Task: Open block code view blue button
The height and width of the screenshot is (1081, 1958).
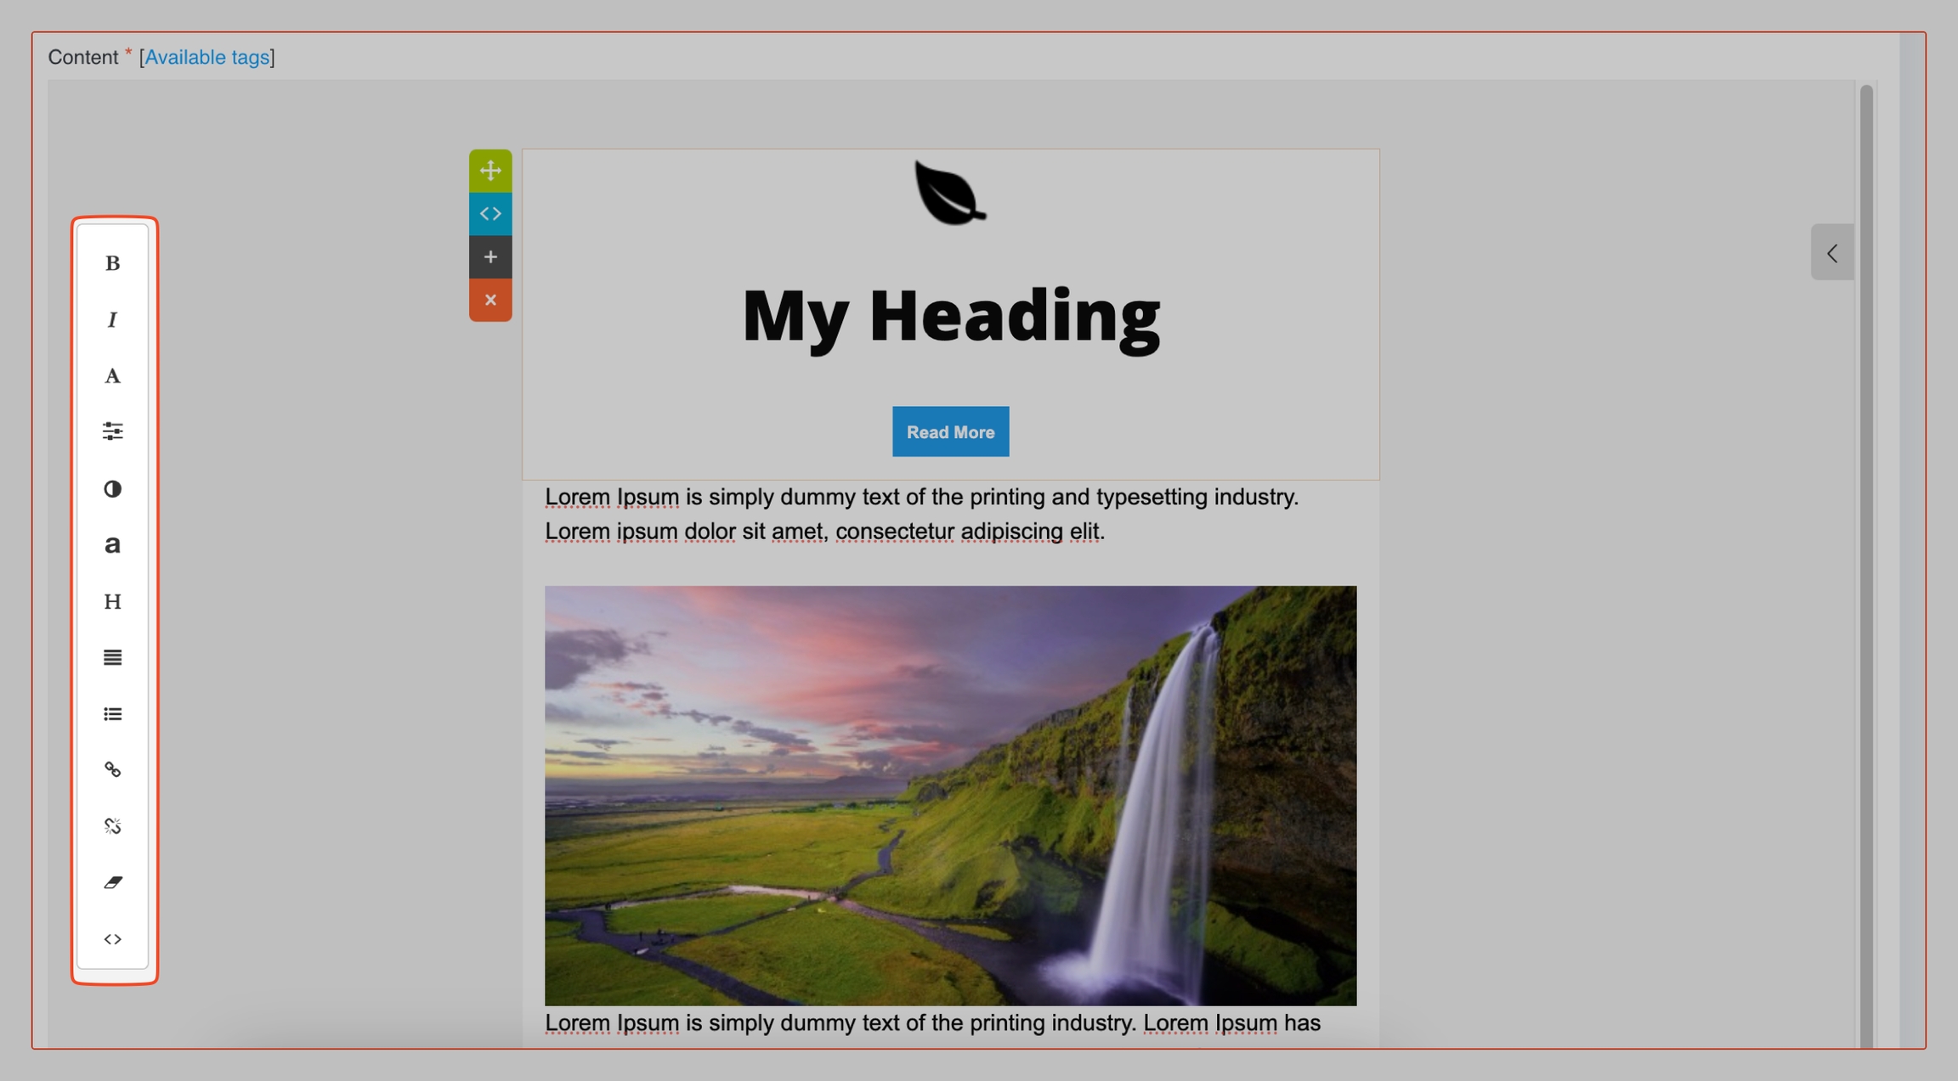Action: 490,214
